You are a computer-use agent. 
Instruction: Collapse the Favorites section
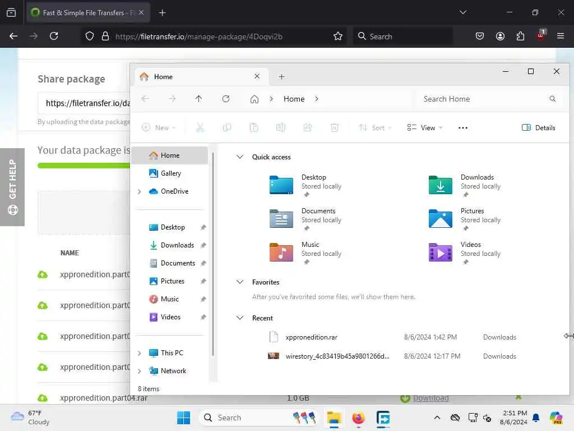(240, 282)
